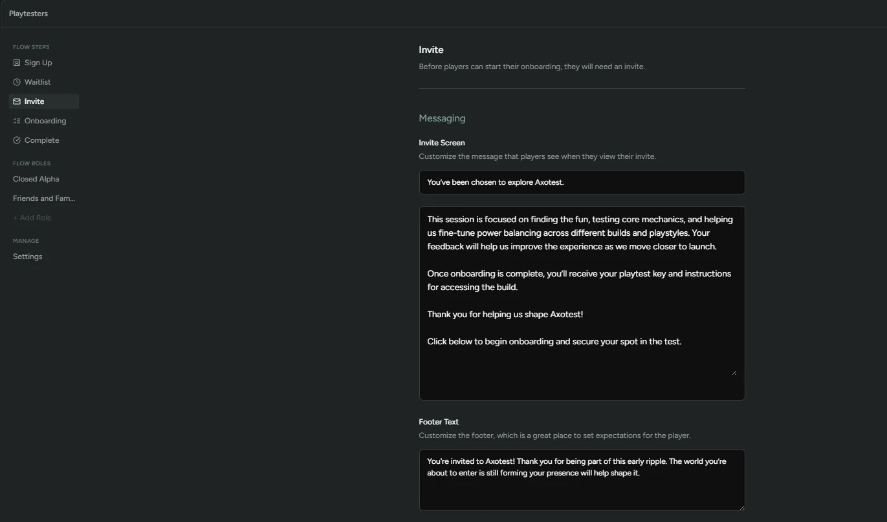This screenshot has width=887, height=522.
Task: Select the Sign Up step icon
Action: pyautogui.click(x=16, y=62)
